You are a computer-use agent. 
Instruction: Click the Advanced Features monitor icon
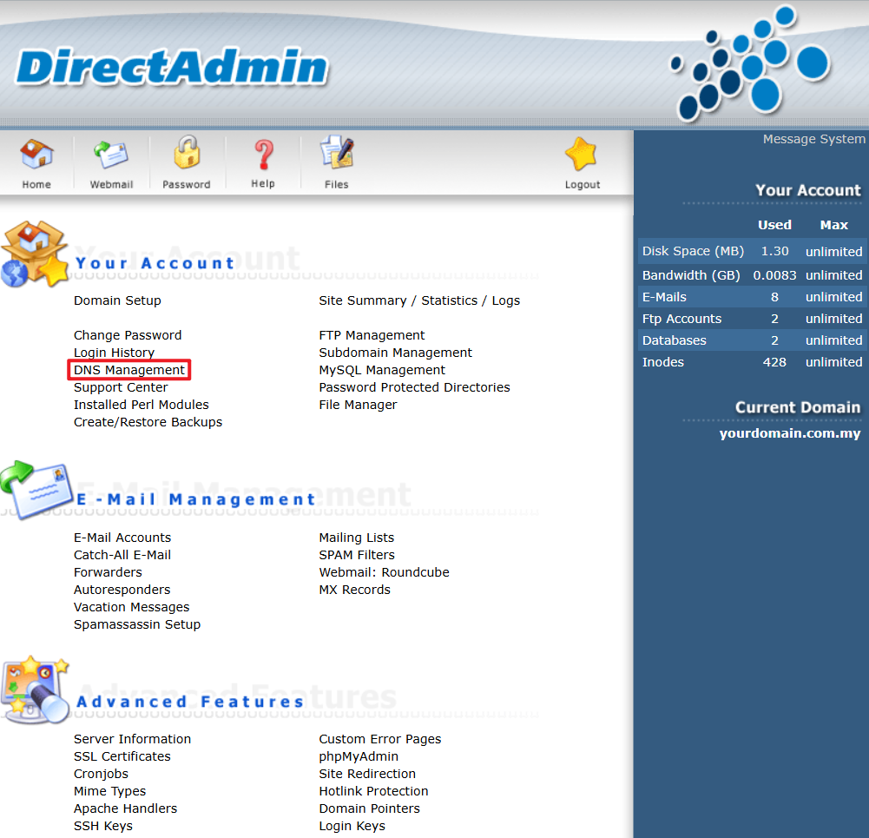coord(35,690)
